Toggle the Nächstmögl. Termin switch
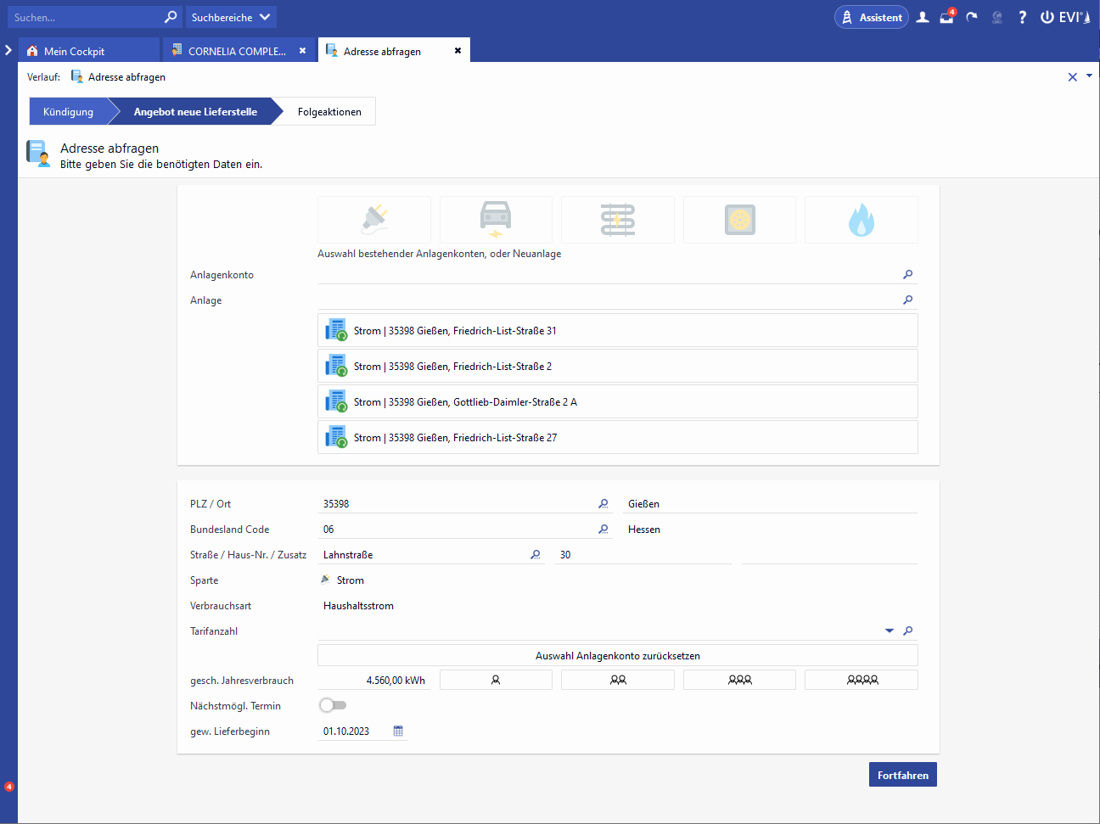 [333, 705]
